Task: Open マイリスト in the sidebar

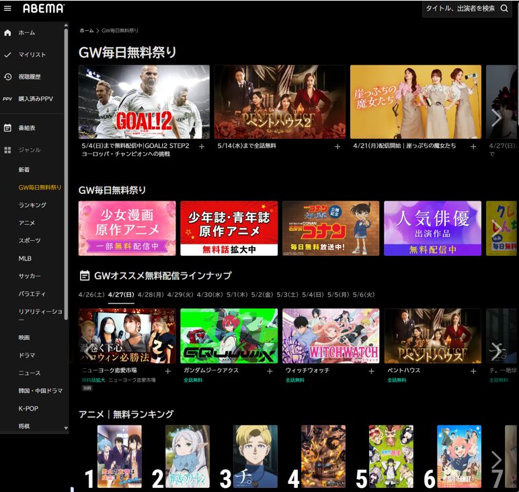Action: [x=32, y=55]
